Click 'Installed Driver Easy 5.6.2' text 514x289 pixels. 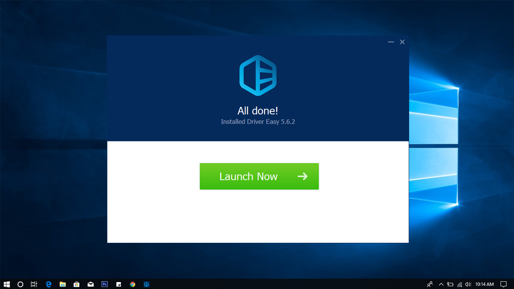coord(258,121)
